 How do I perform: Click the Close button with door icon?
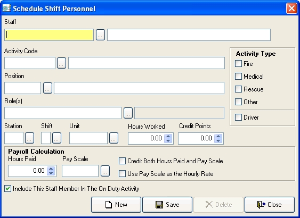tap(270, 205)
